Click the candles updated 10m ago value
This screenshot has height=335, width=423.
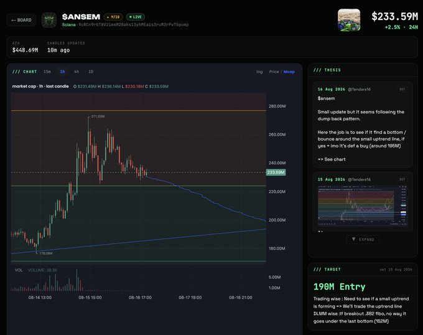58,50
